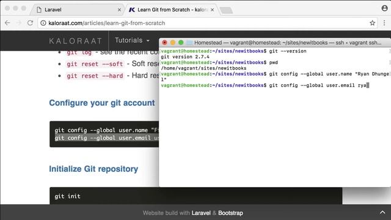Switch to the Laravel tab
Screen dimensions: 391x220
(78, 10)
